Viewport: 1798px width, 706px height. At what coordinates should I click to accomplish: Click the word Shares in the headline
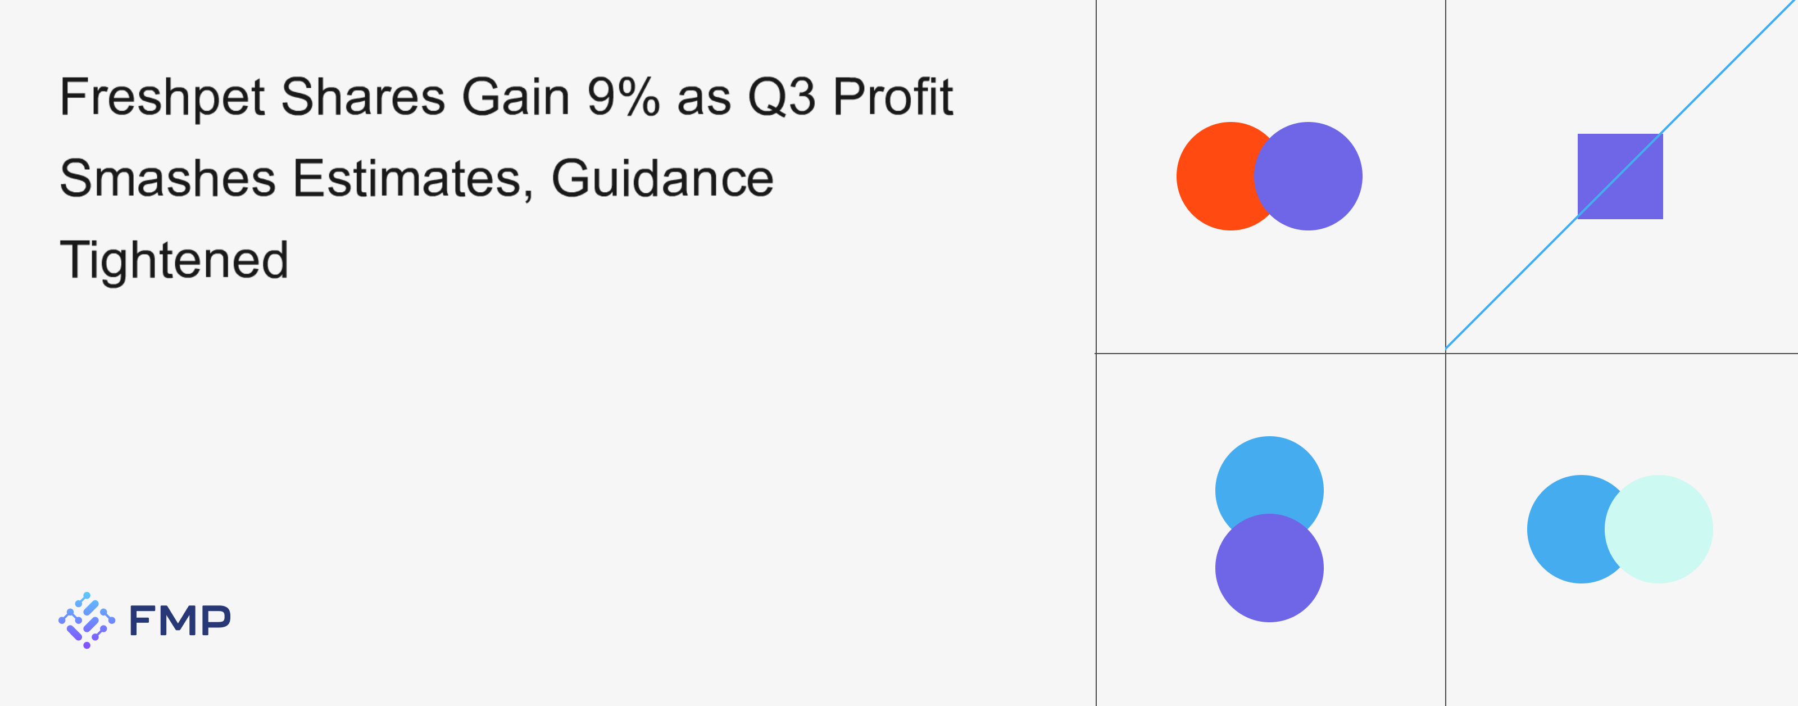[x=363, y=97]
